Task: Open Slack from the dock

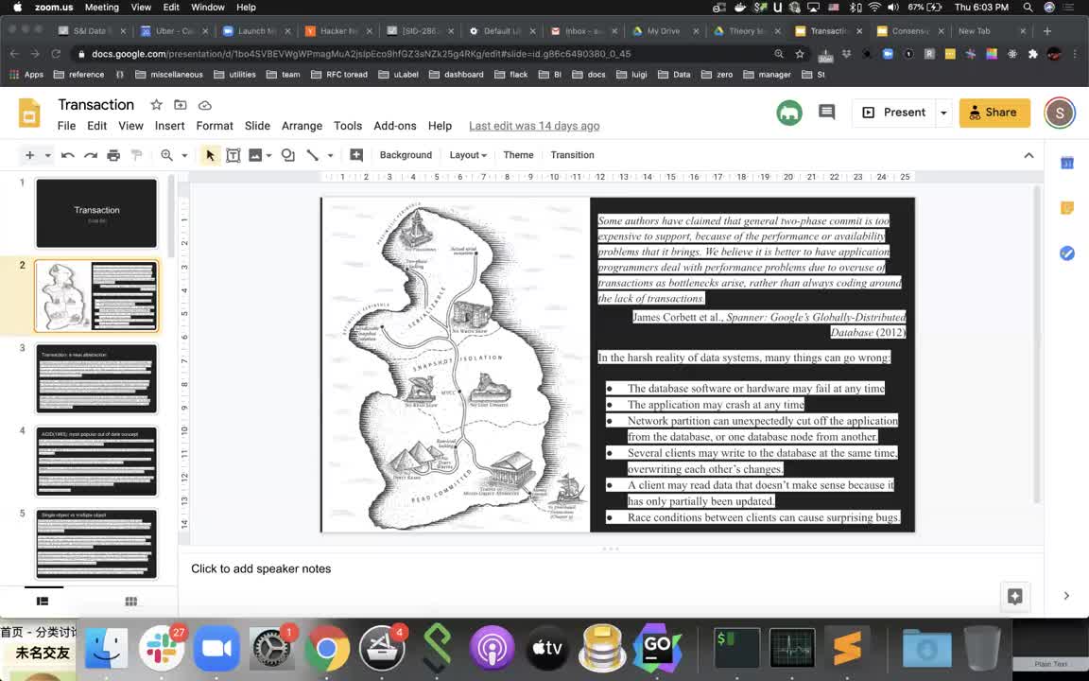Action: (161, 648)
